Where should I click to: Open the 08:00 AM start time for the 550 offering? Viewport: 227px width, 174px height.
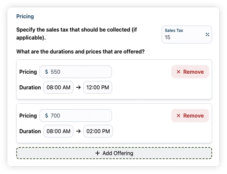point(58,87)
